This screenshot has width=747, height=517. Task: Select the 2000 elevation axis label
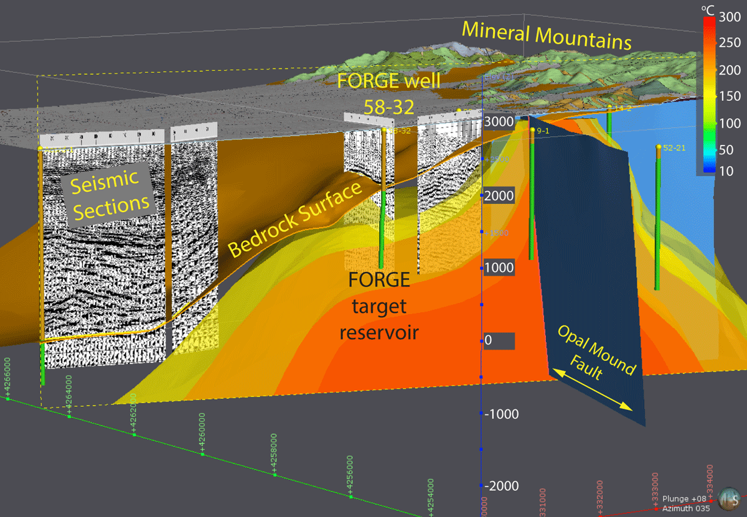[x=500, y=195]
